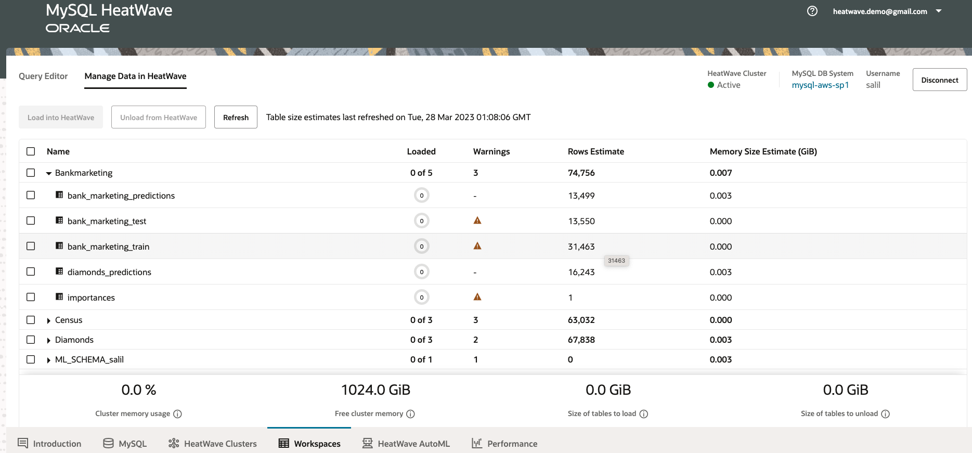Viewport: 972px width, 453px height.
Task: Expand the Census schema
Action: 49,320
